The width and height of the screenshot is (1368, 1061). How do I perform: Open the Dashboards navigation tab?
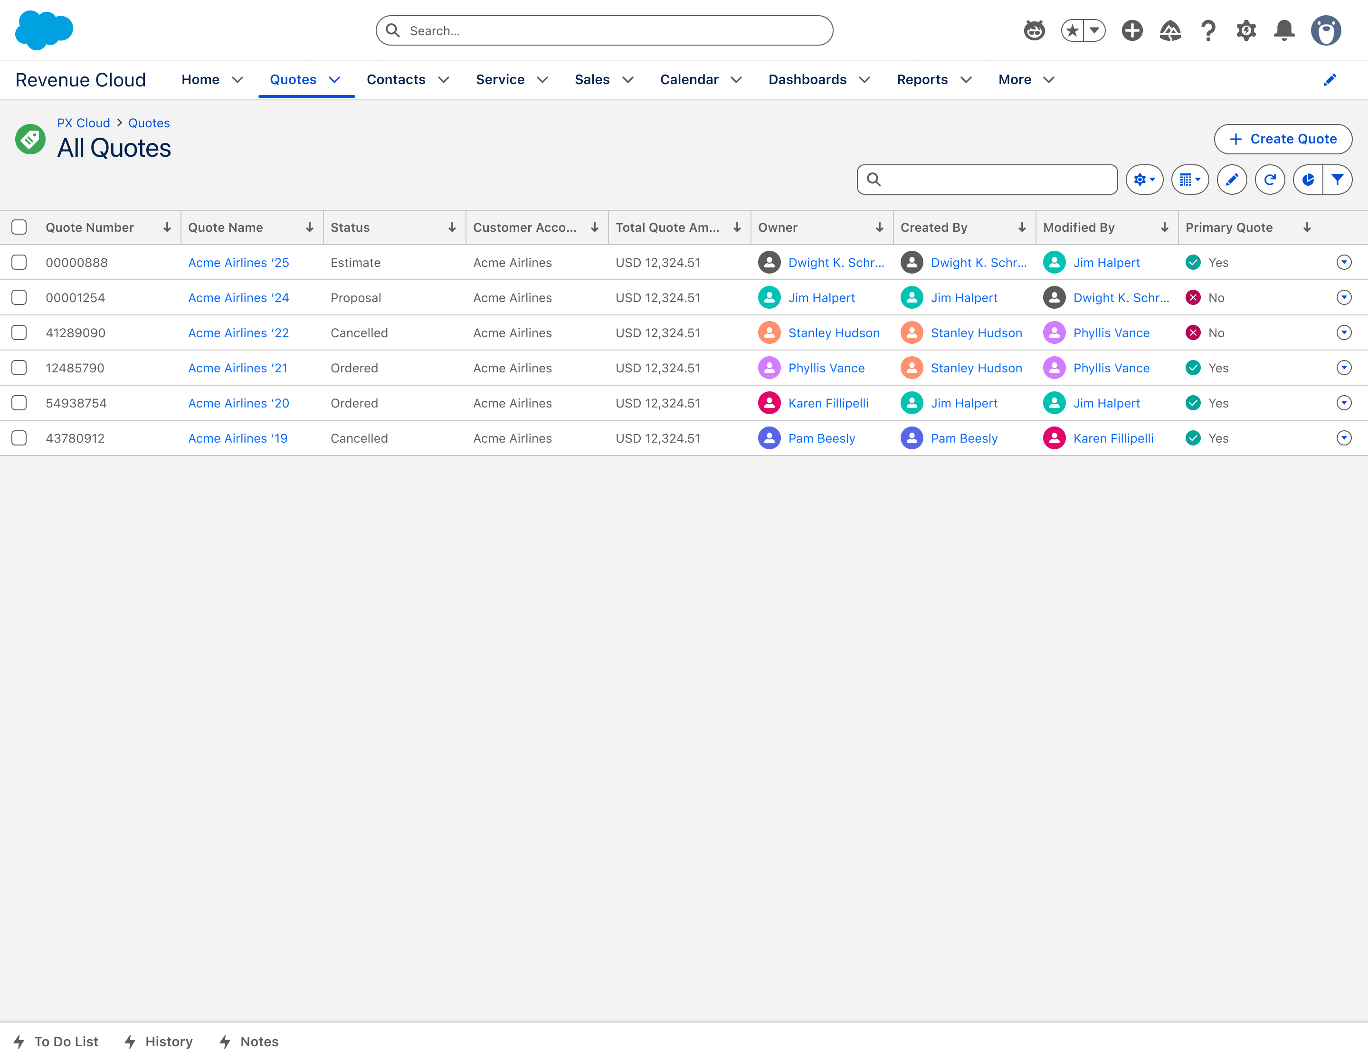807,79
